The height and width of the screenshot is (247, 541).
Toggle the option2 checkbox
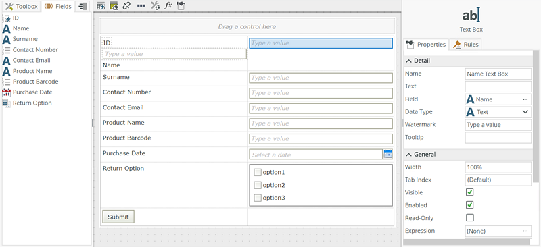coord(258,186)
